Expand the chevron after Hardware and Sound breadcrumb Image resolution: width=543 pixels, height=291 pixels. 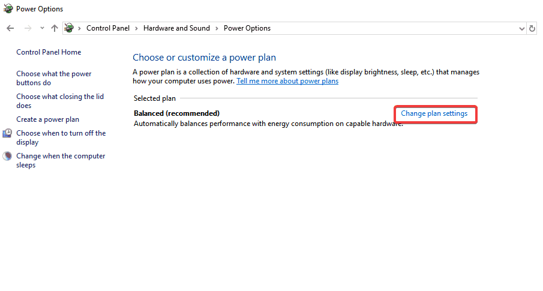tap(217, 28)
